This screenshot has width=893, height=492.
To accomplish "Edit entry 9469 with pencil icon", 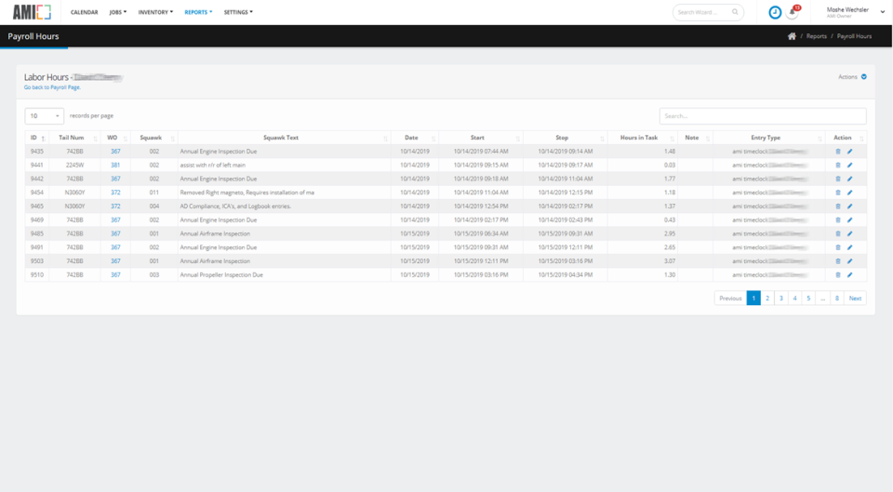I will (849, 219).
